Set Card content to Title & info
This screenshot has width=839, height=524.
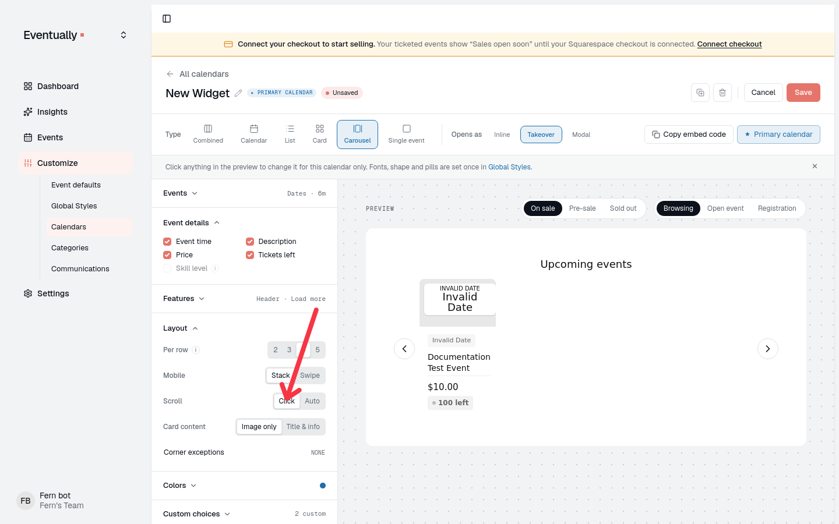coord(303,427)
